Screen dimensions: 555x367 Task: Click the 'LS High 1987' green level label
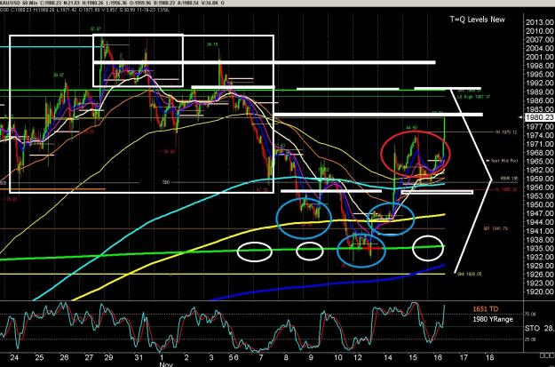[x=472, y=97]
